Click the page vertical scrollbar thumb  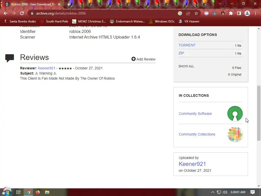(x=259, y=113)
